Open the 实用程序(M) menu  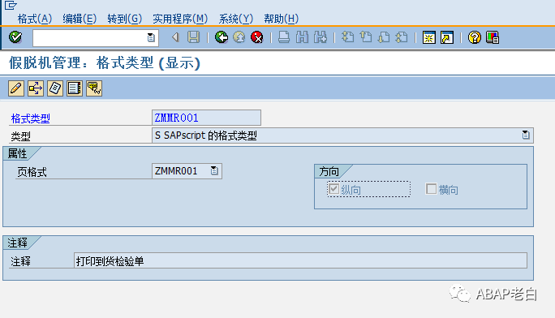click(x=180, y=19)
